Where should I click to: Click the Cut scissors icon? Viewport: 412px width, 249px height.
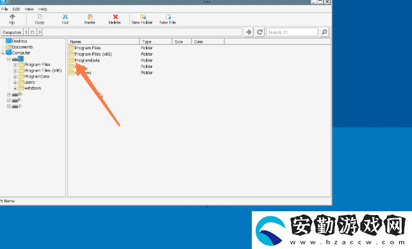point(65,17)
